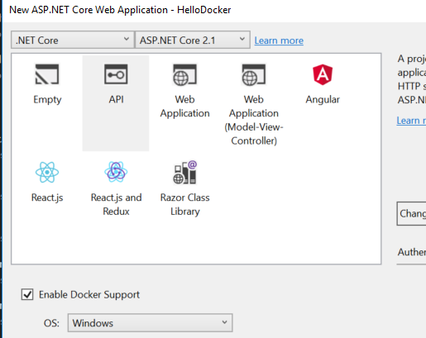The image size is (426, 338).
Task: Select the React.js and Redux icon
Action: [116, 172]
